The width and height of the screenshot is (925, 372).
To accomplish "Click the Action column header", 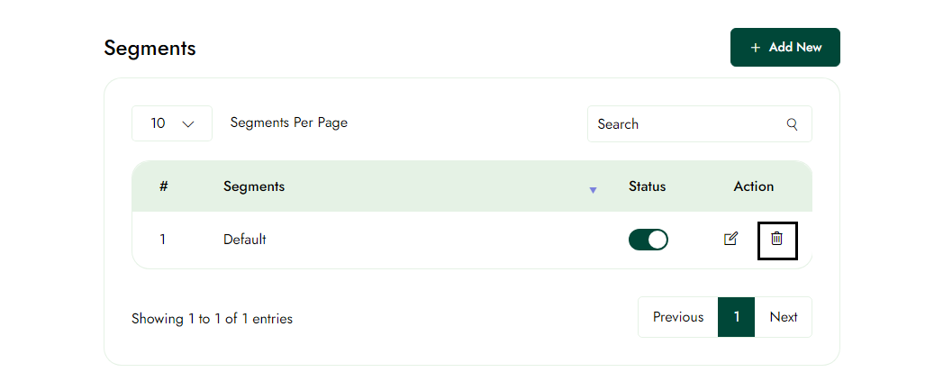I will [x=753, y=186].
